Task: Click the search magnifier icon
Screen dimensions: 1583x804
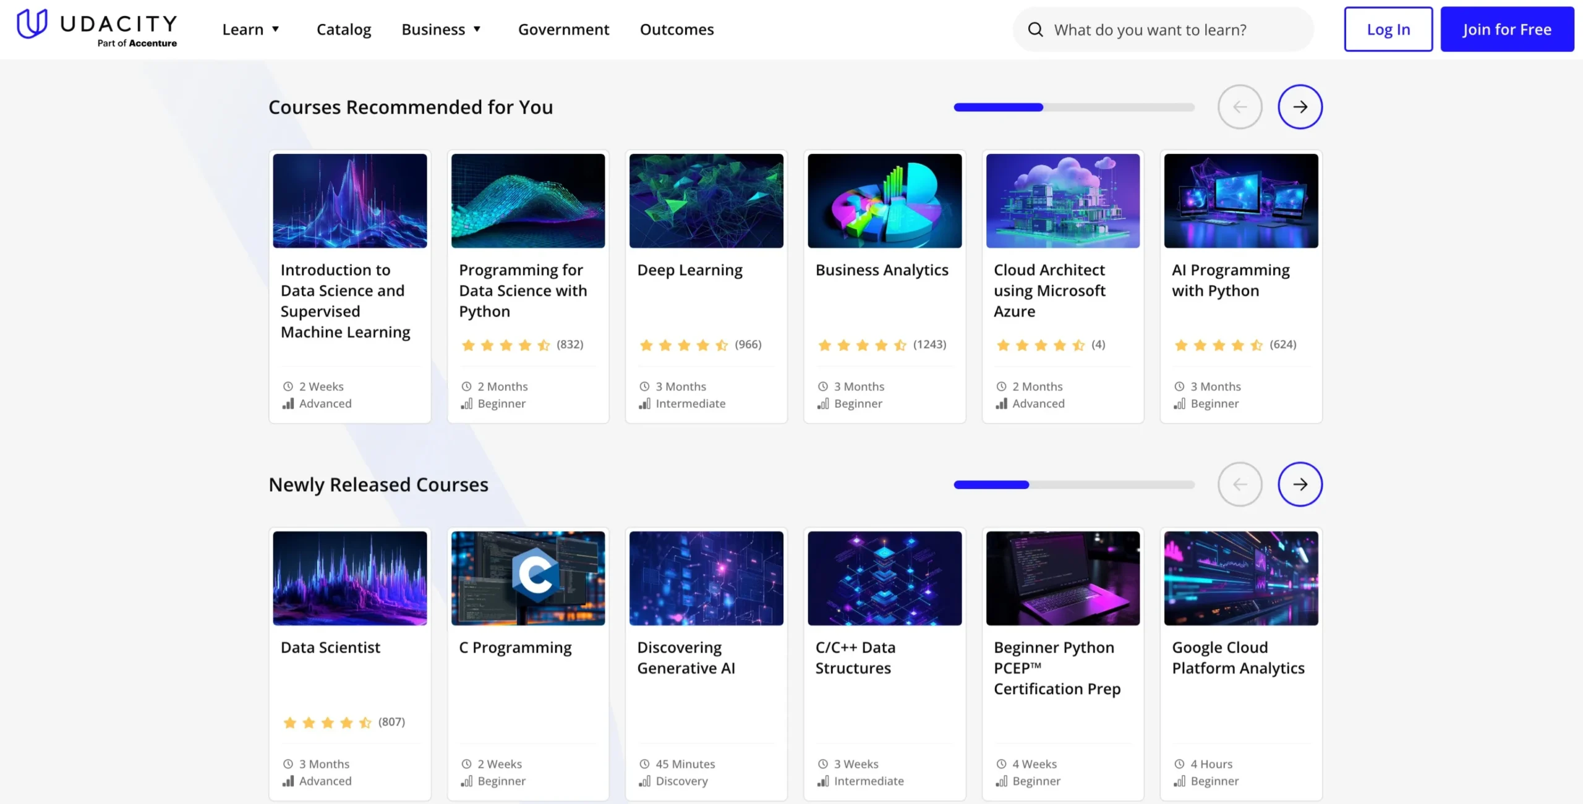Action: (x=1035, y=30)
